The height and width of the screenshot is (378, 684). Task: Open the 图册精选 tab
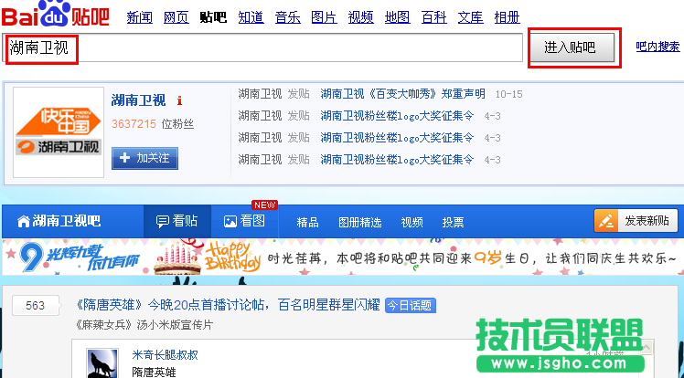[x=360, y=223]
